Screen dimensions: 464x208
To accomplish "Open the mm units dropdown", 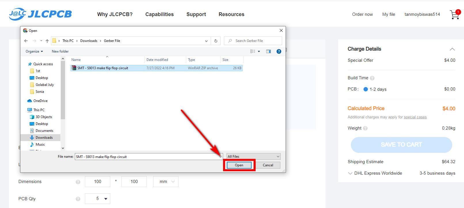I will tap(166, 182).
